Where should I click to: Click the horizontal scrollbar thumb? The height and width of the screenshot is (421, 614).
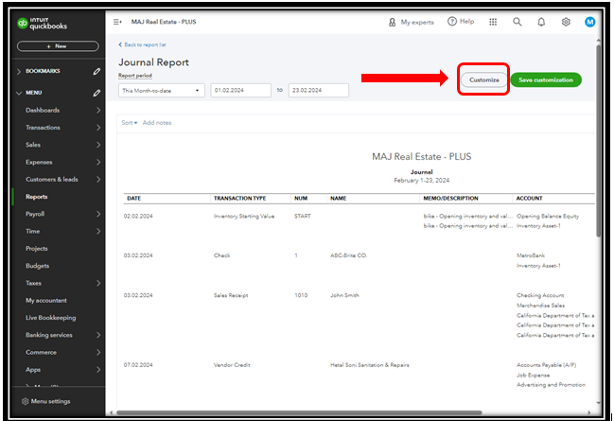pos(299,412)
